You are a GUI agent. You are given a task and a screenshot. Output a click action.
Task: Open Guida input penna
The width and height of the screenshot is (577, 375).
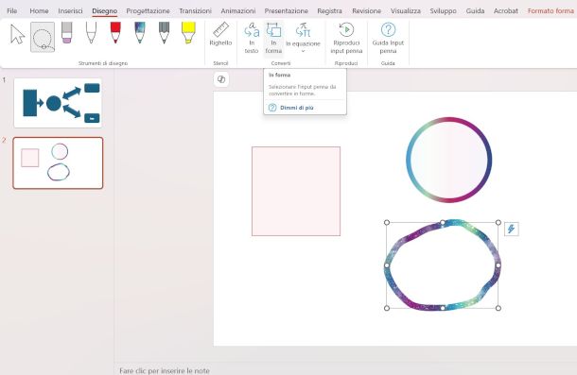point(388,38)
